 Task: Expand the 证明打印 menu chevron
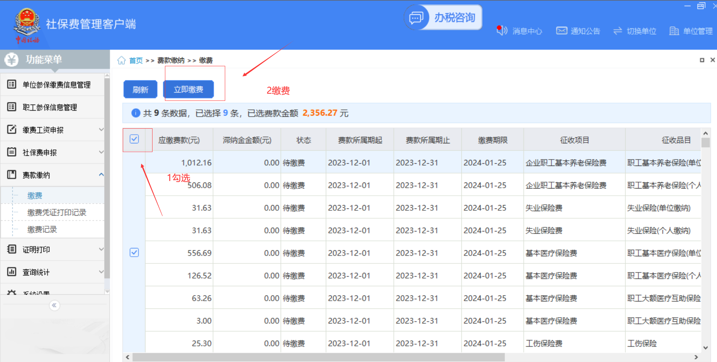[101, 249]
